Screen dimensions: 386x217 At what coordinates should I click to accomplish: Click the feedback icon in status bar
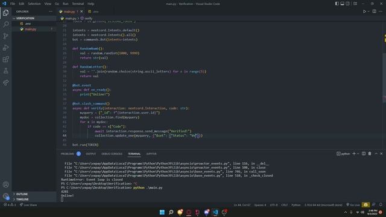tap(374, 205)
